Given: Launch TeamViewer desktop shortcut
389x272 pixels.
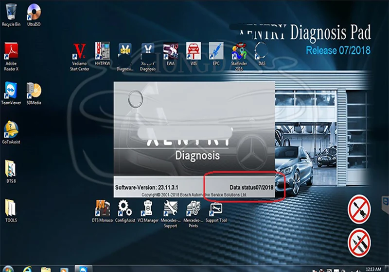Looking at the screenshot, I should click(x=11, y=93).
